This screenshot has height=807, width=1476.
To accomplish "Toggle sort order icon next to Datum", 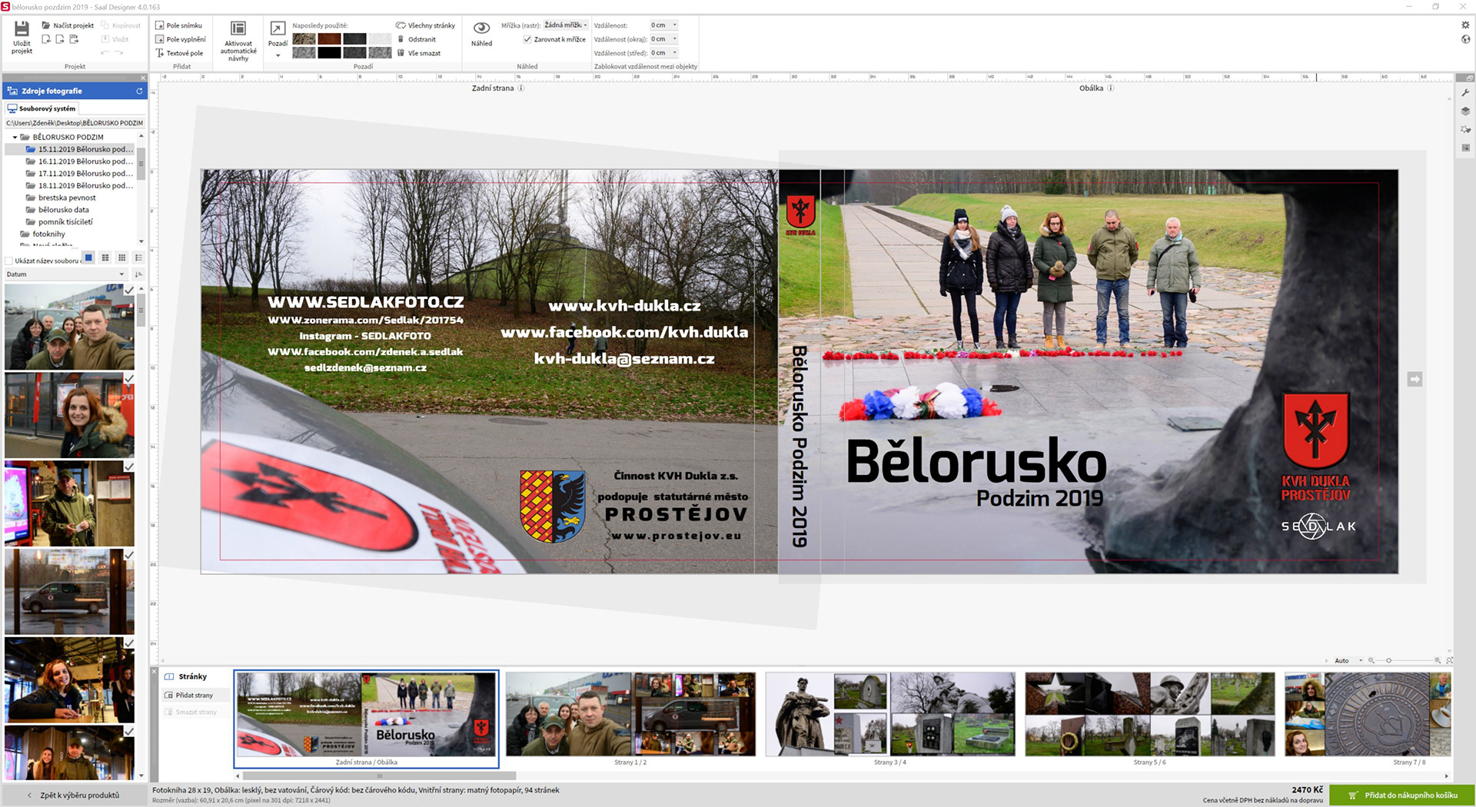I will pyautogui.click(x=138, y=274).
